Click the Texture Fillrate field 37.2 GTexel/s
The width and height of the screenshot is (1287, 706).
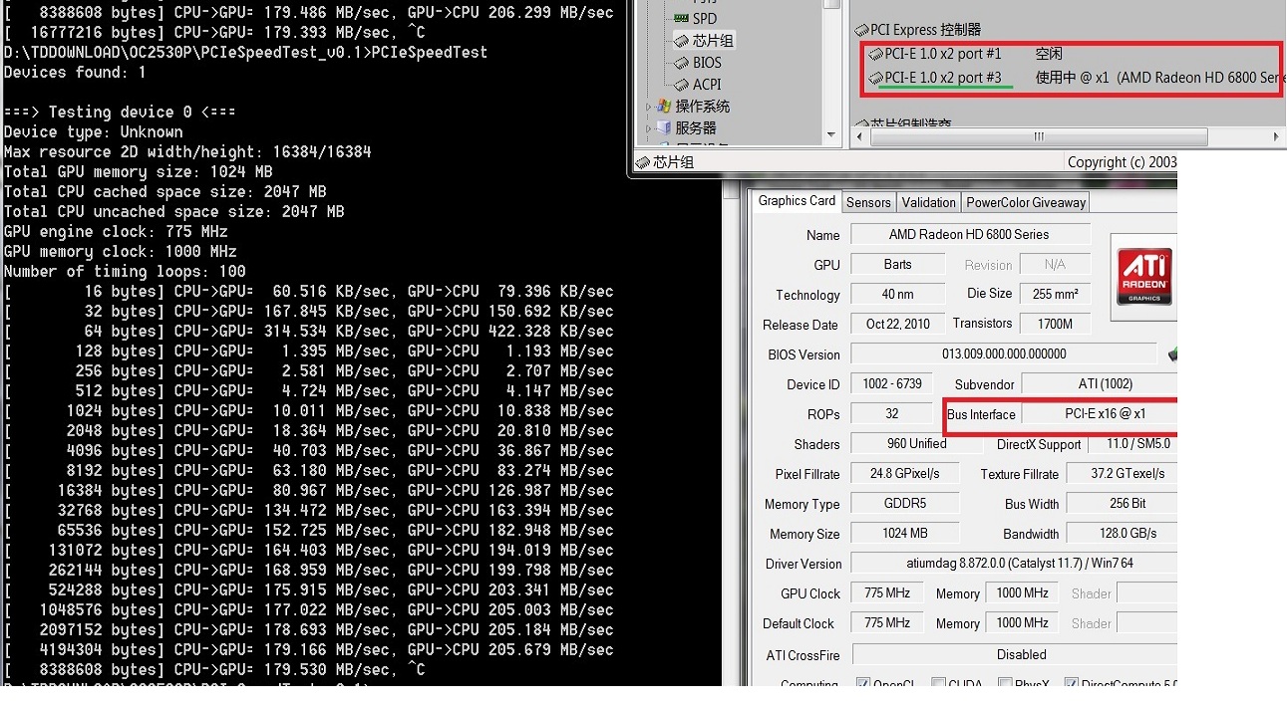click(1122, 473)
